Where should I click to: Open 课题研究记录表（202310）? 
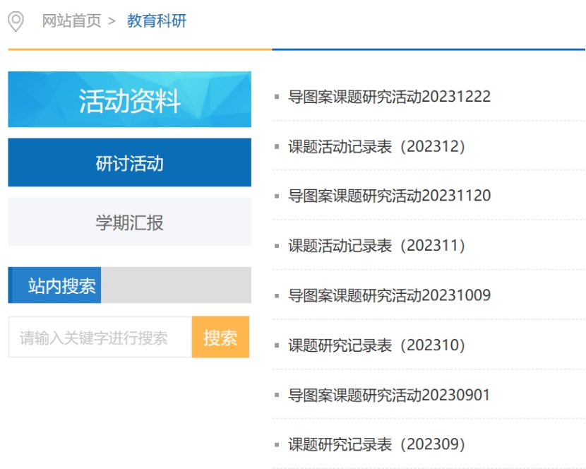pos(377,345)
